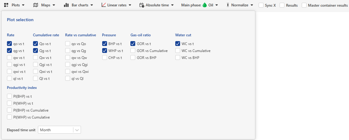The height and width of the screenshot is (140, 349).
Task: Toggle the Sync X checkbox
Action: pyautogui.click(x=261, y=5)
